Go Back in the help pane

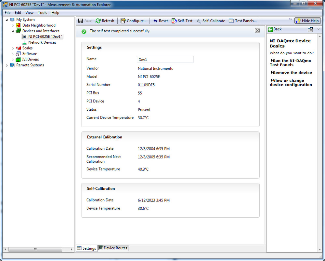[x=275, y=29]
